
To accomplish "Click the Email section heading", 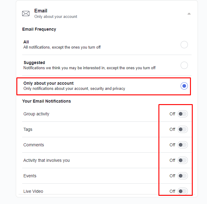I will tap(41, 11).
